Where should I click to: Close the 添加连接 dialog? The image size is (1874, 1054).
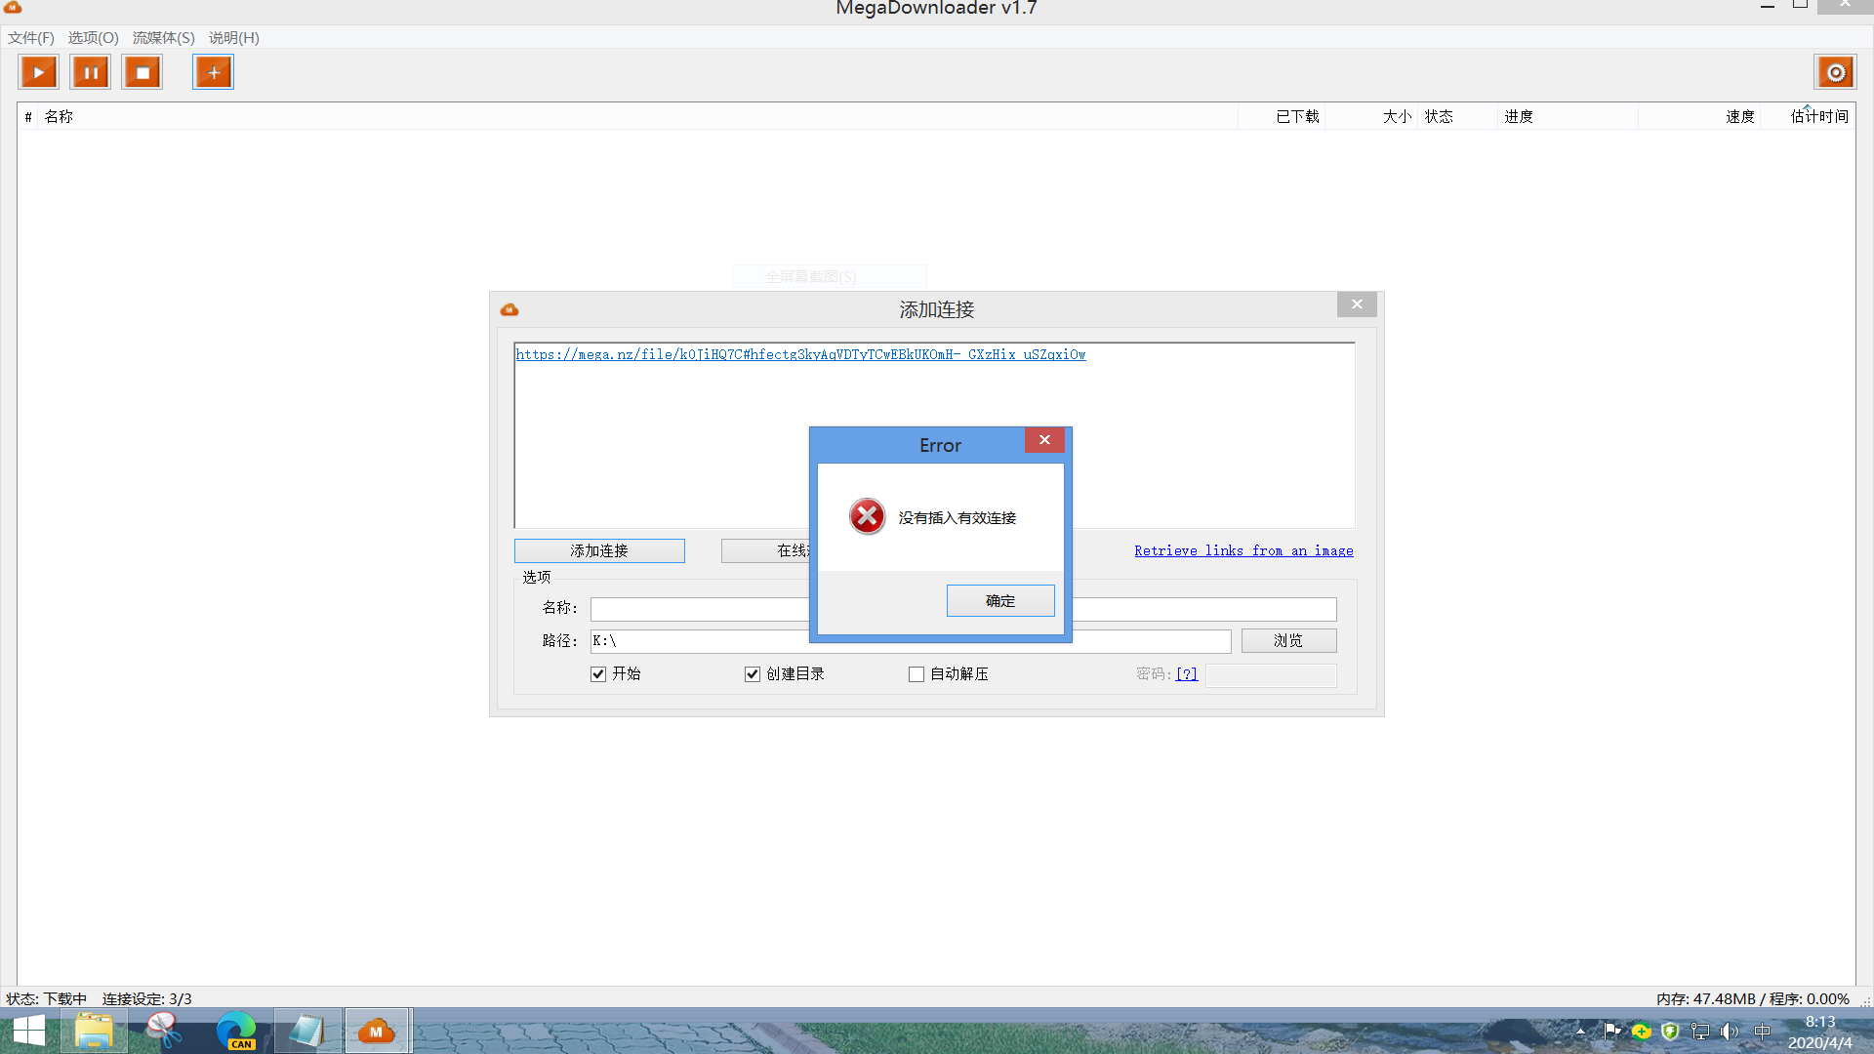[1357, 304]
